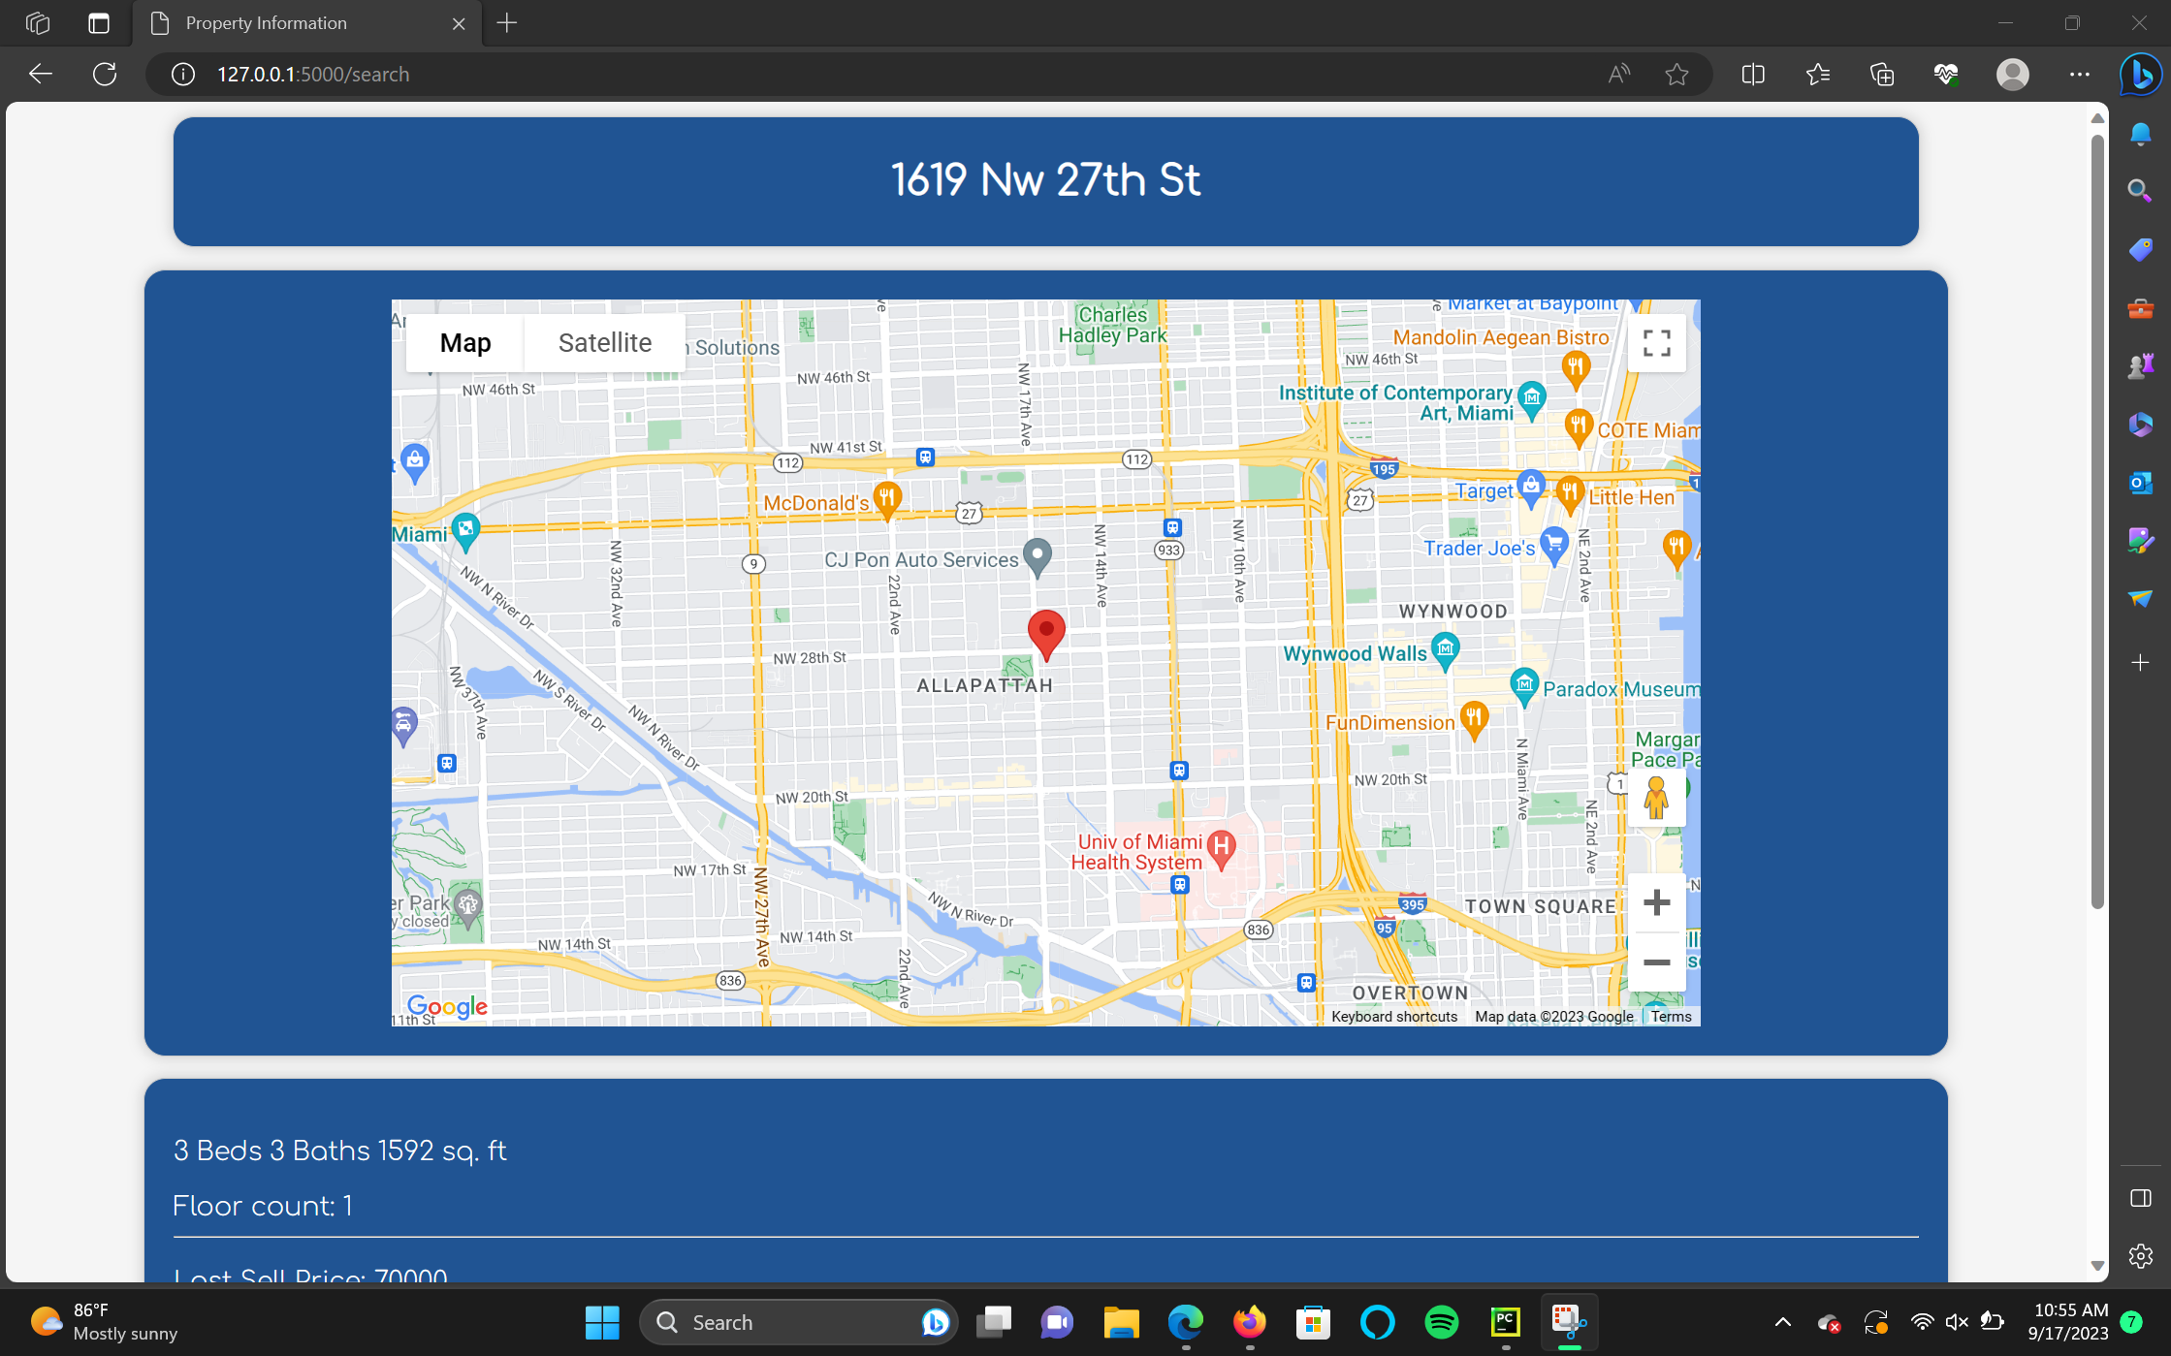Switch map to Satellite view
The width and height of the screenshot is (2171, 1356).
604,343
